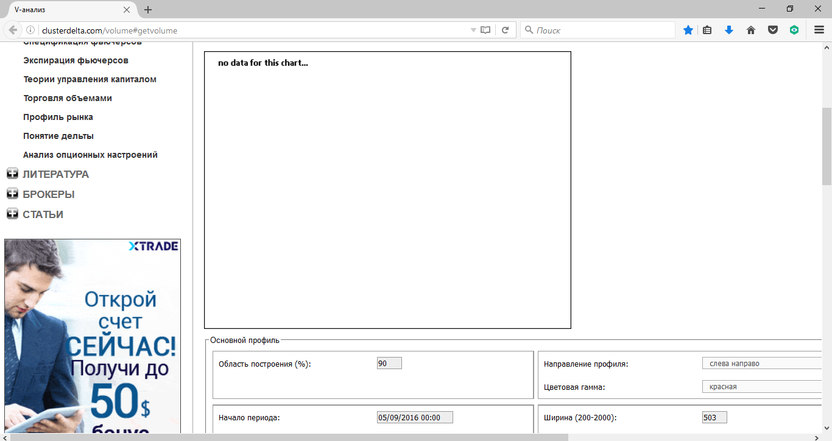Click the horizontal page scrollbar thumb
This screenshot has width=832, height=441.
pyautogui.click(x=290, y=437)
